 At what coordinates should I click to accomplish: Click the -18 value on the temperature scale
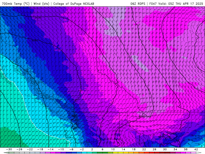click(x=40, y=149)
